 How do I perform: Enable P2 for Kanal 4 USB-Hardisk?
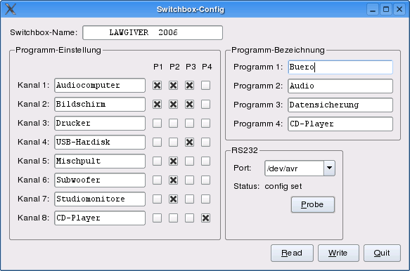tap(174, 143)
